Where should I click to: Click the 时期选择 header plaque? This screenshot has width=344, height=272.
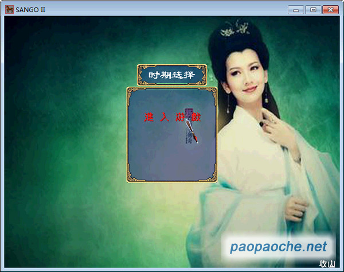(x=172, y=75)
